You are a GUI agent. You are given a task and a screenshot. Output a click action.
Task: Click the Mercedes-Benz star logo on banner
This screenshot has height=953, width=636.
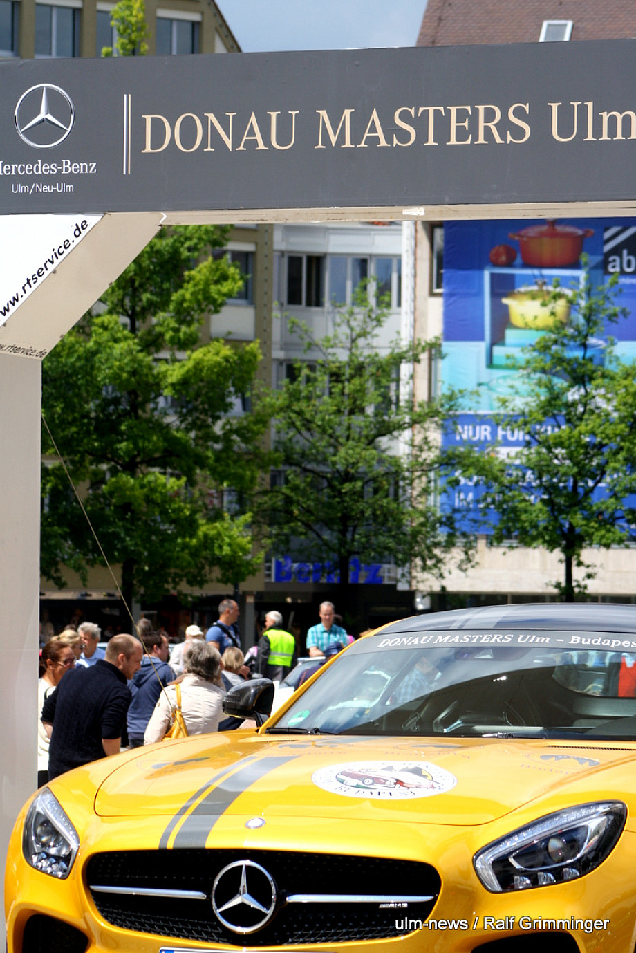click(x=44, y=115)
